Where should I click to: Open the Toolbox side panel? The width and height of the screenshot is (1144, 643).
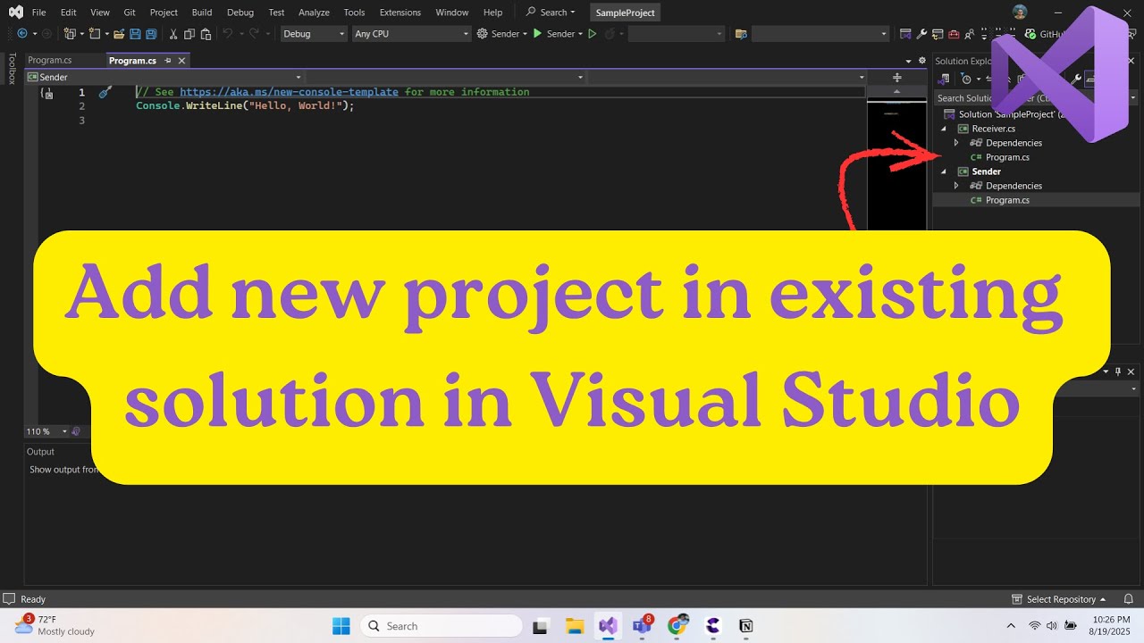tap(12, 69)
